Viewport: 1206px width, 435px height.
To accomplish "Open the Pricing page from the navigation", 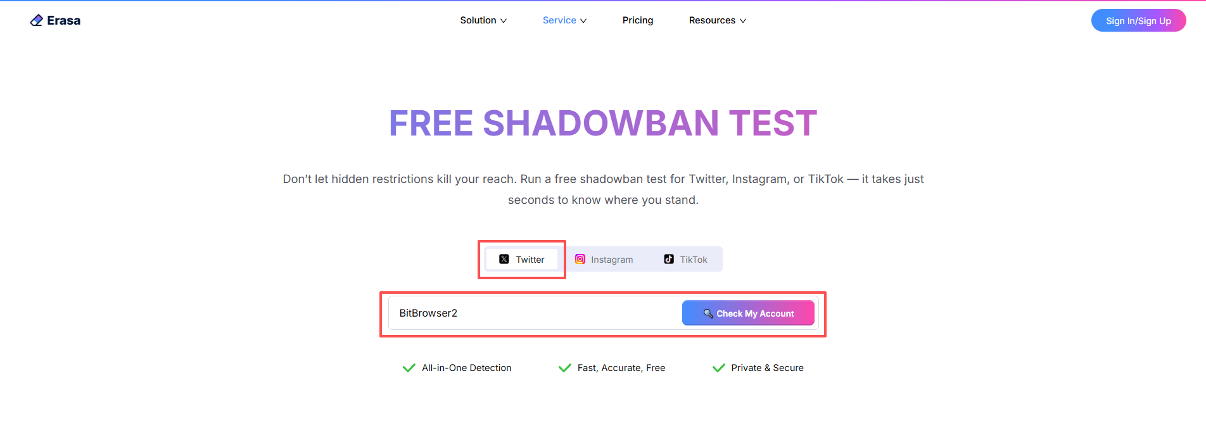I will [x=638, y=20].
